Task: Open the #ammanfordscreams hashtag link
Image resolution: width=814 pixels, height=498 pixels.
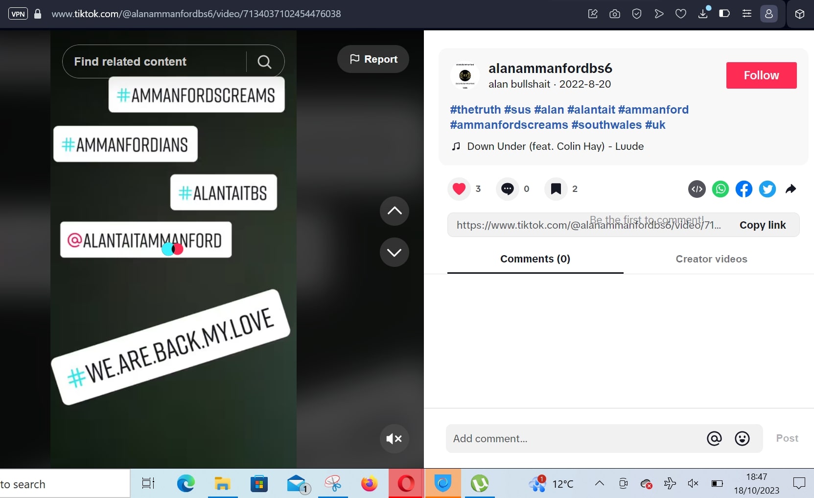Action: click(509, 125)
